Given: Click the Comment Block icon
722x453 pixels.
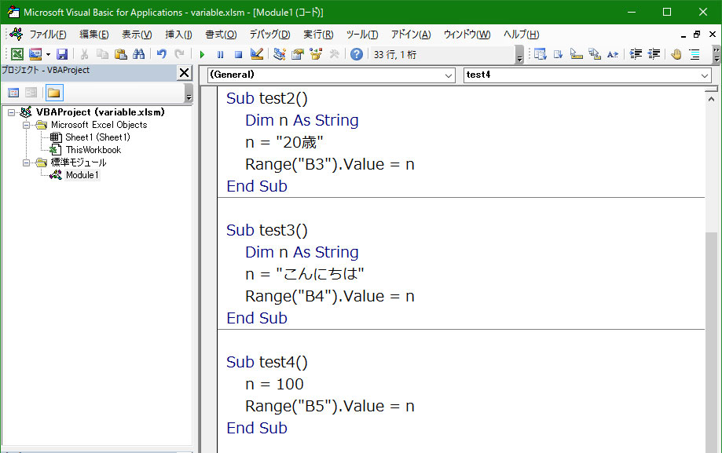Looking at the screenshot, I should [695, 54].
